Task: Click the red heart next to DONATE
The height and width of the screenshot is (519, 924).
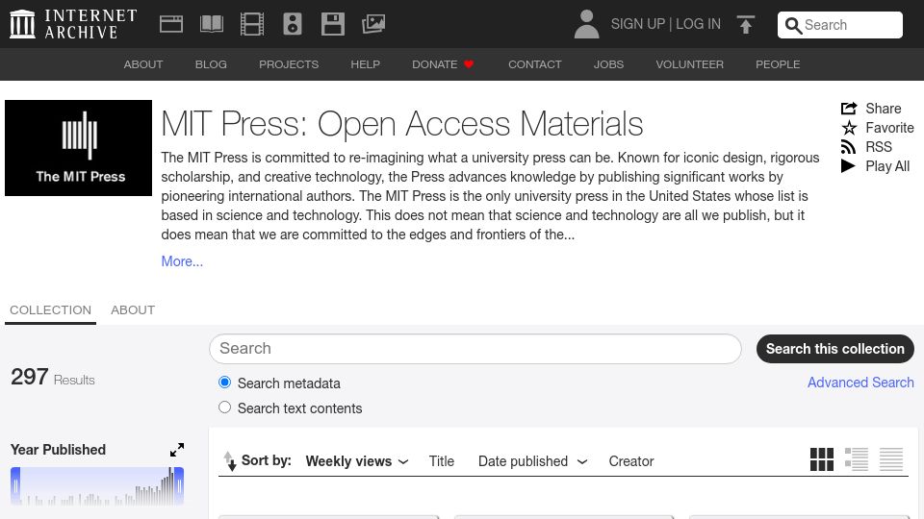Action: tap(469, 64)
